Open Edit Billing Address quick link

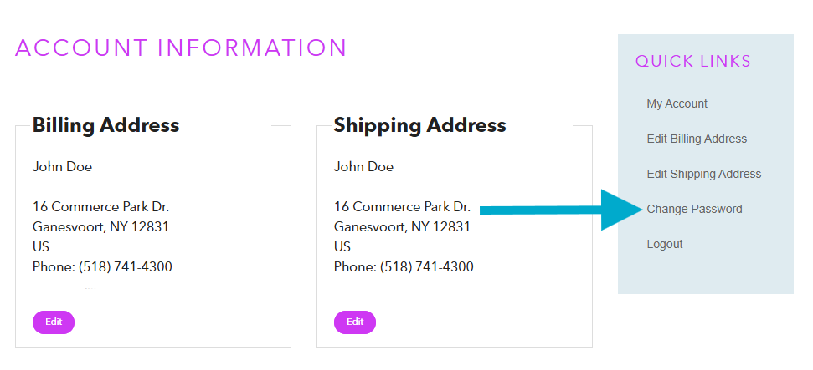pyautogui.click(x=697, y=139)
